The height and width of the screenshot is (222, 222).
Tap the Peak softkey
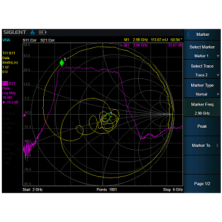tap(202, 126)
